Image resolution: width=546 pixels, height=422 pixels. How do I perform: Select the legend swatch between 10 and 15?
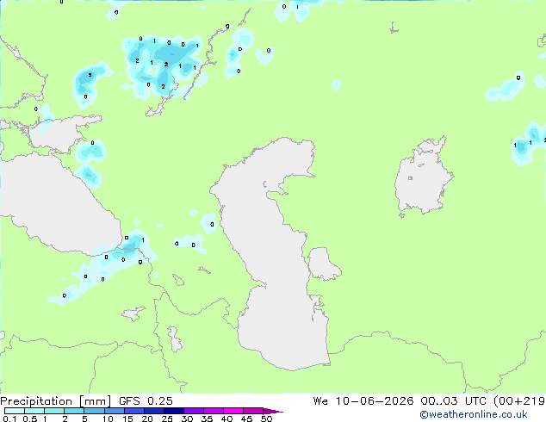coord(114,411)
